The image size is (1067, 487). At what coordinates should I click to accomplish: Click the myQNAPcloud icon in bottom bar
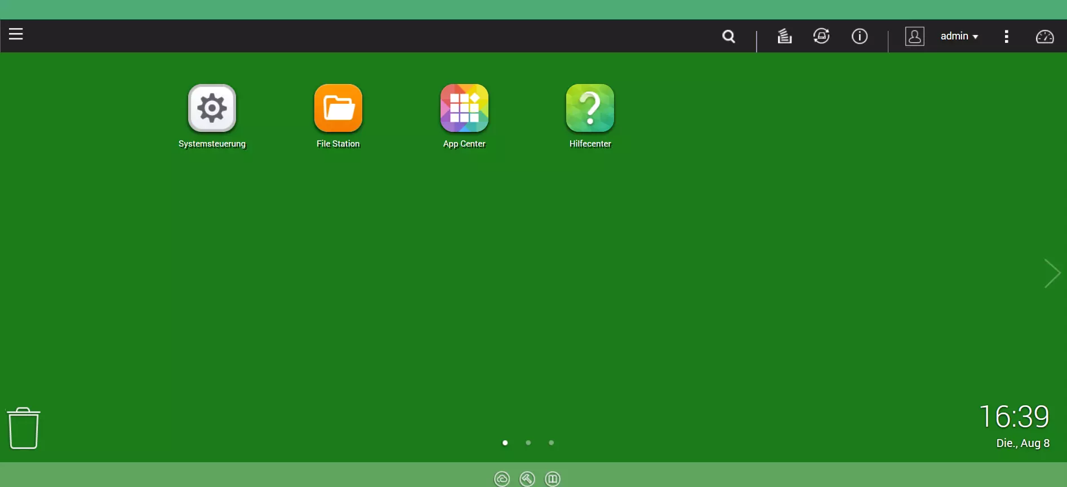pyautogui.click(x=501, y=479)
